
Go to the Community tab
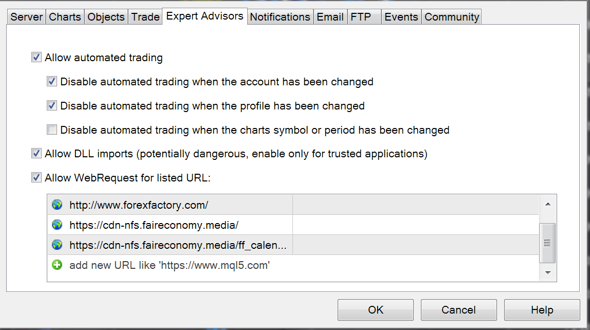point(452,17)
